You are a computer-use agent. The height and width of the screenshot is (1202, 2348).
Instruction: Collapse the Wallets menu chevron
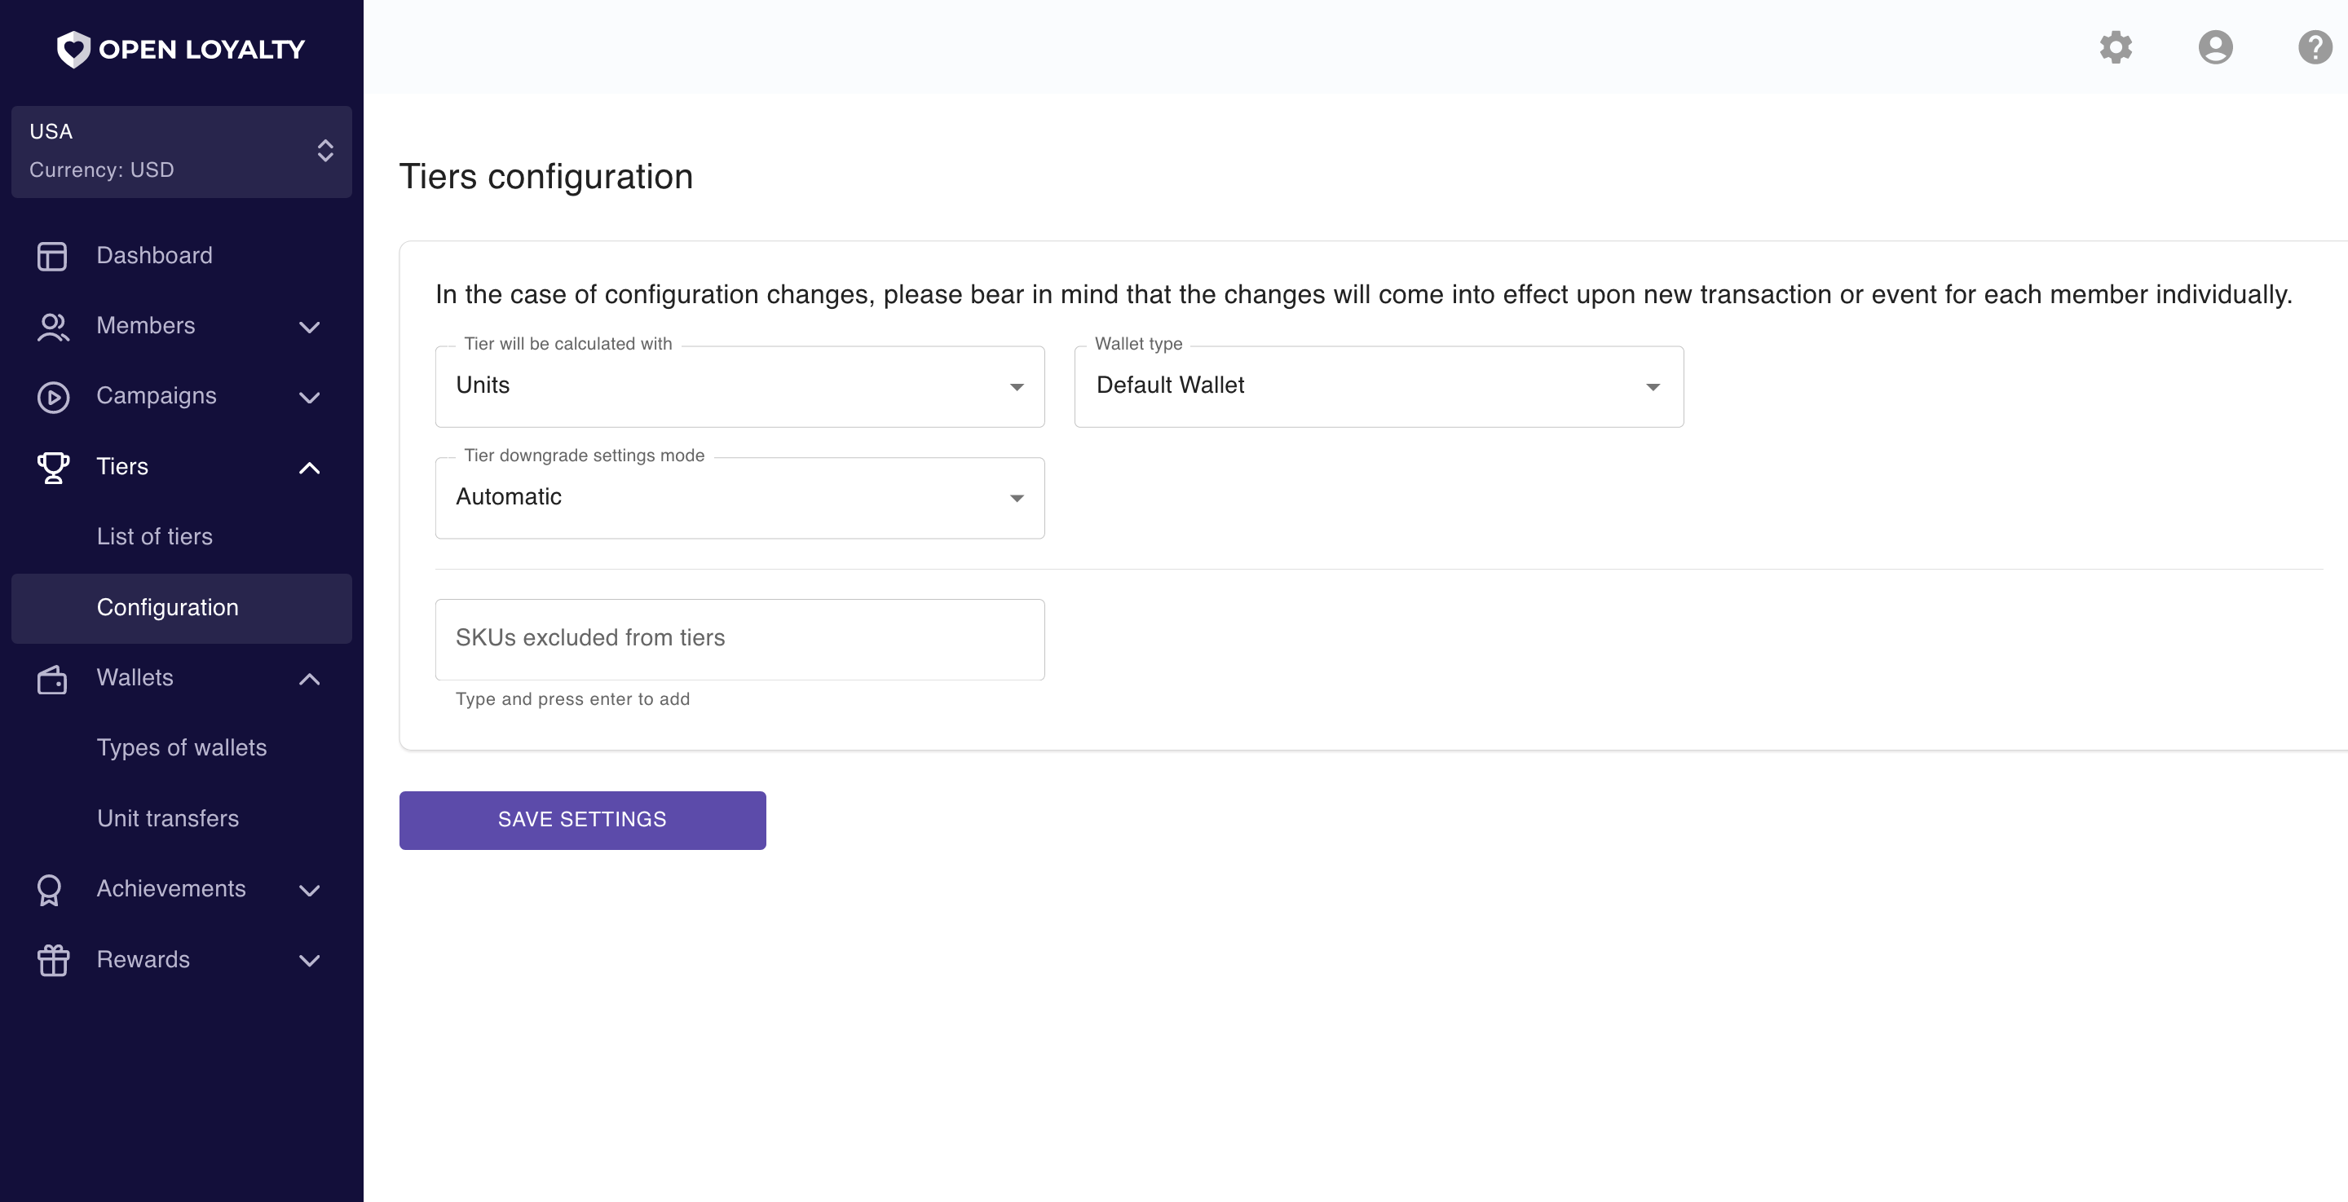click(310, 679)
